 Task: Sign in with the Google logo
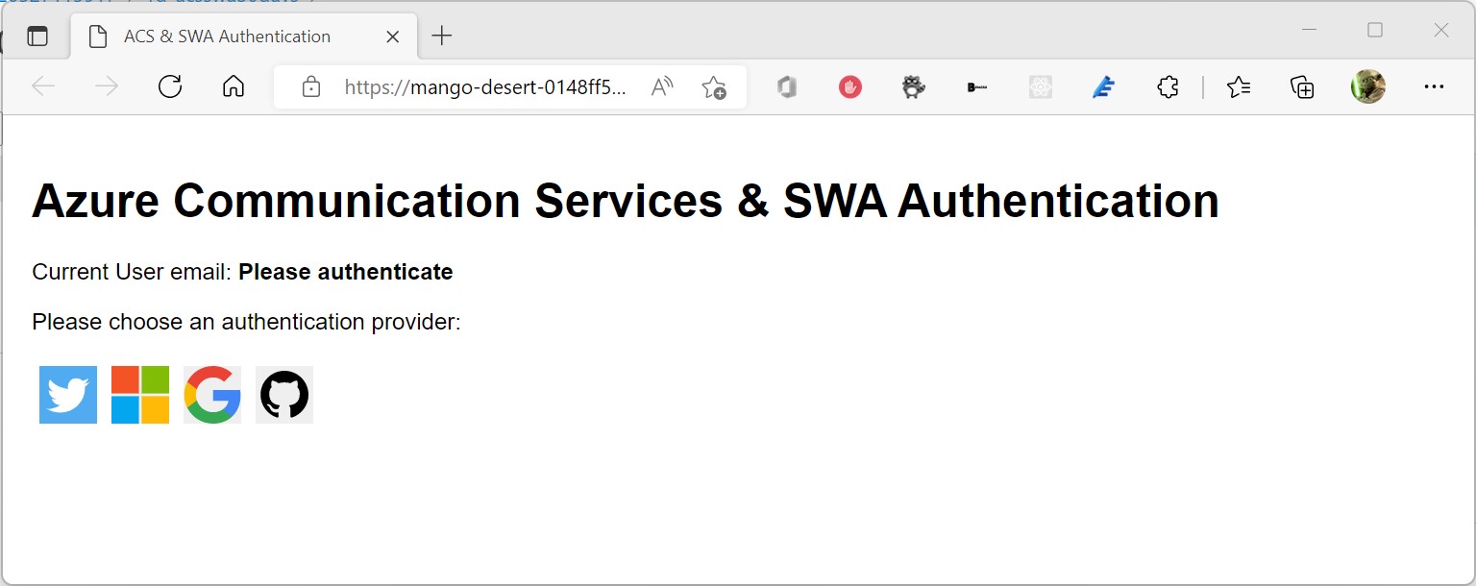[x=212, y=395]
